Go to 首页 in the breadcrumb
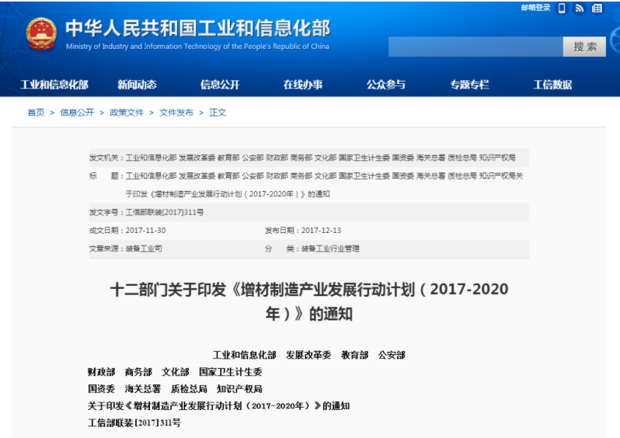 point(36,113)
